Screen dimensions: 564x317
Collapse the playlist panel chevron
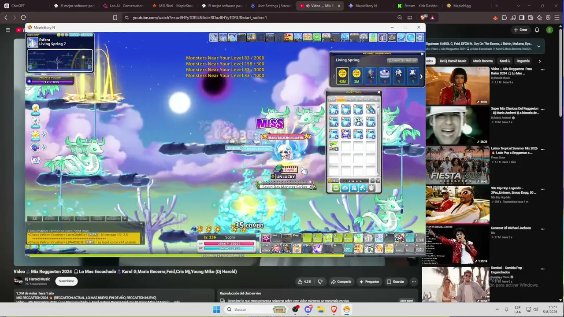538,46
